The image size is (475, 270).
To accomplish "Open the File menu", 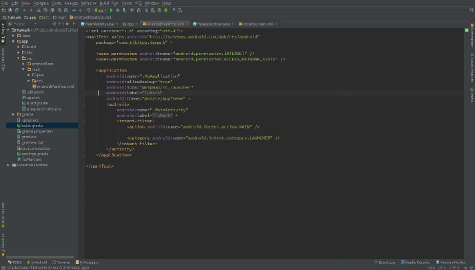I will 5,3.
